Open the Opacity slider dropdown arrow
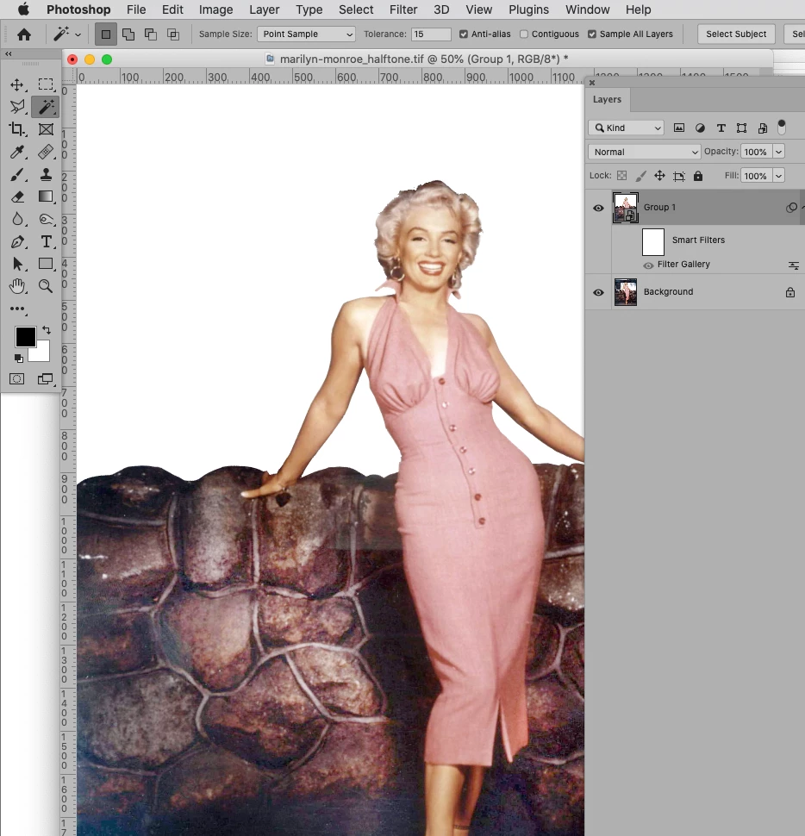The height and width of the screenshot is (836, 805). (779, 152)
